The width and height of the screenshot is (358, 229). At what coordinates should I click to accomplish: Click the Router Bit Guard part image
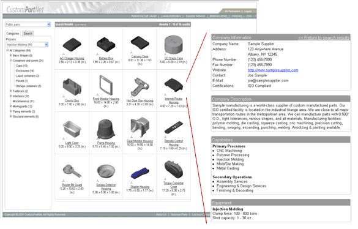point(72,171)
